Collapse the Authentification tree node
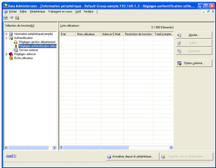The height and width of the screenshot is (168, 216). pyautogui.click(x=6, y=38)
